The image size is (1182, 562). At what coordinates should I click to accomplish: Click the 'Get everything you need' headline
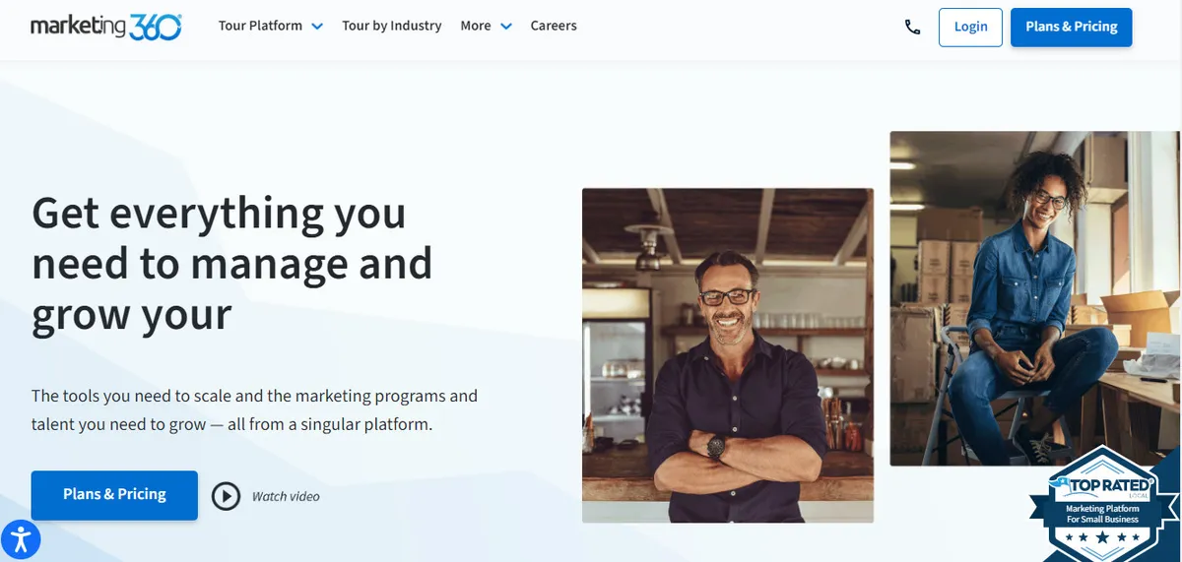click(231, 263)
